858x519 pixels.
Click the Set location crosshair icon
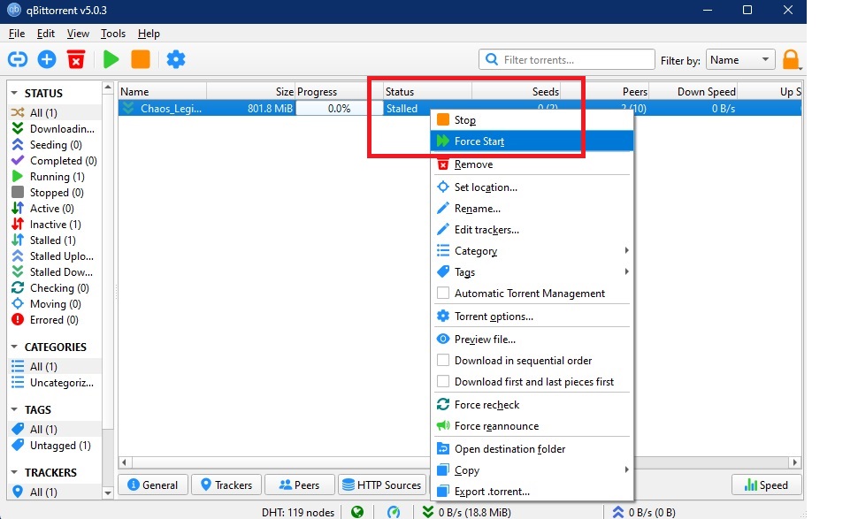click(x=443, y=187)
